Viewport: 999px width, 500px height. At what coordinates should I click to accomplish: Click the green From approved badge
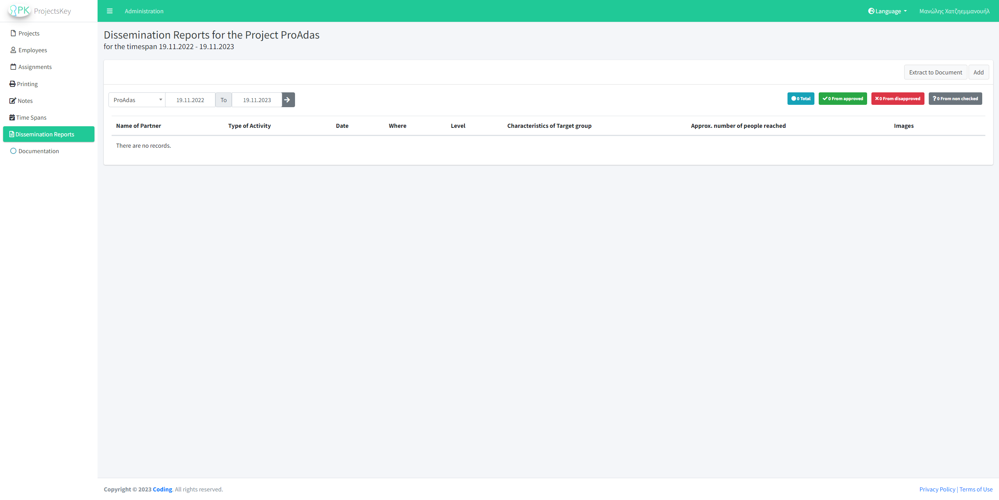(843, 99)
